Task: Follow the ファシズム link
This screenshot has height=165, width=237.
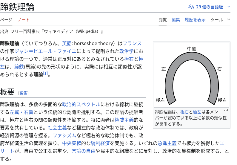Action: 64,135
